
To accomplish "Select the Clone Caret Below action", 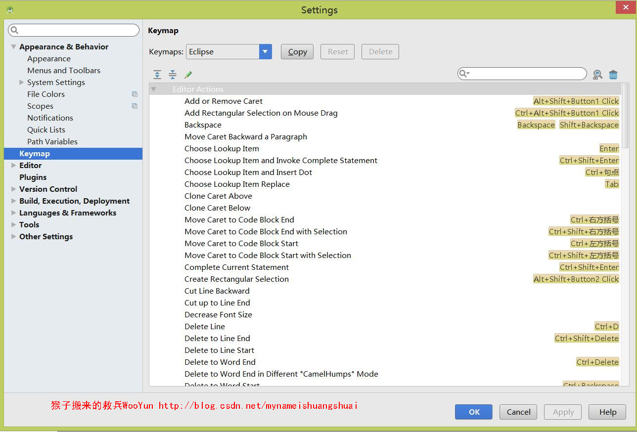I will click(x=385, y=208).
